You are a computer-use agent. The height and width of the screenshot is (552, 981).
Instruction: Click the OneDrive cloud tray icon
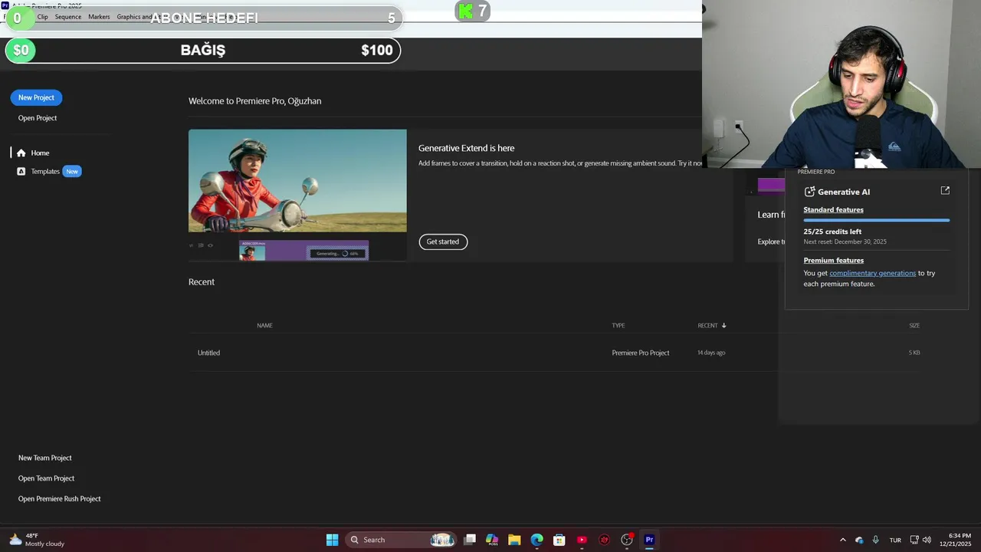[x=859, y=540]
